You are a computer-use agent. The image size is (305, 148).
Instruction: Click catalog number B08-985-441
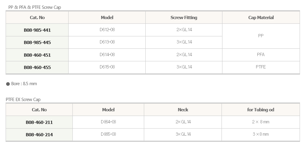(37, 30)
